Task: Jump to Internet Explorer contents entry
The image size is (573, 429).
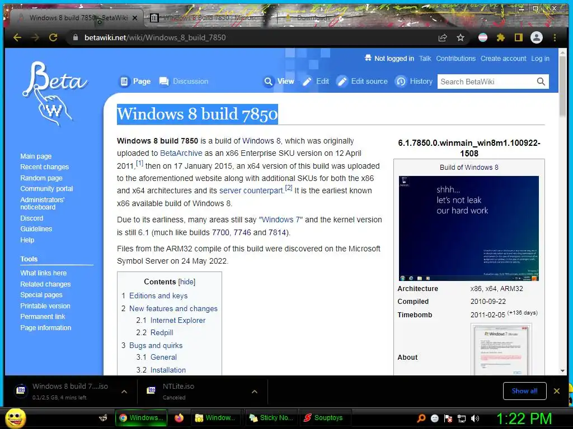Action: (x=178, y=320)
